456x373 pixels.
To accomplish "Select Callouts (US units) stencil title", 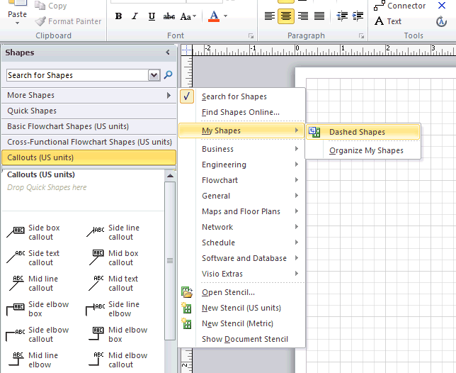I will 89,157.
